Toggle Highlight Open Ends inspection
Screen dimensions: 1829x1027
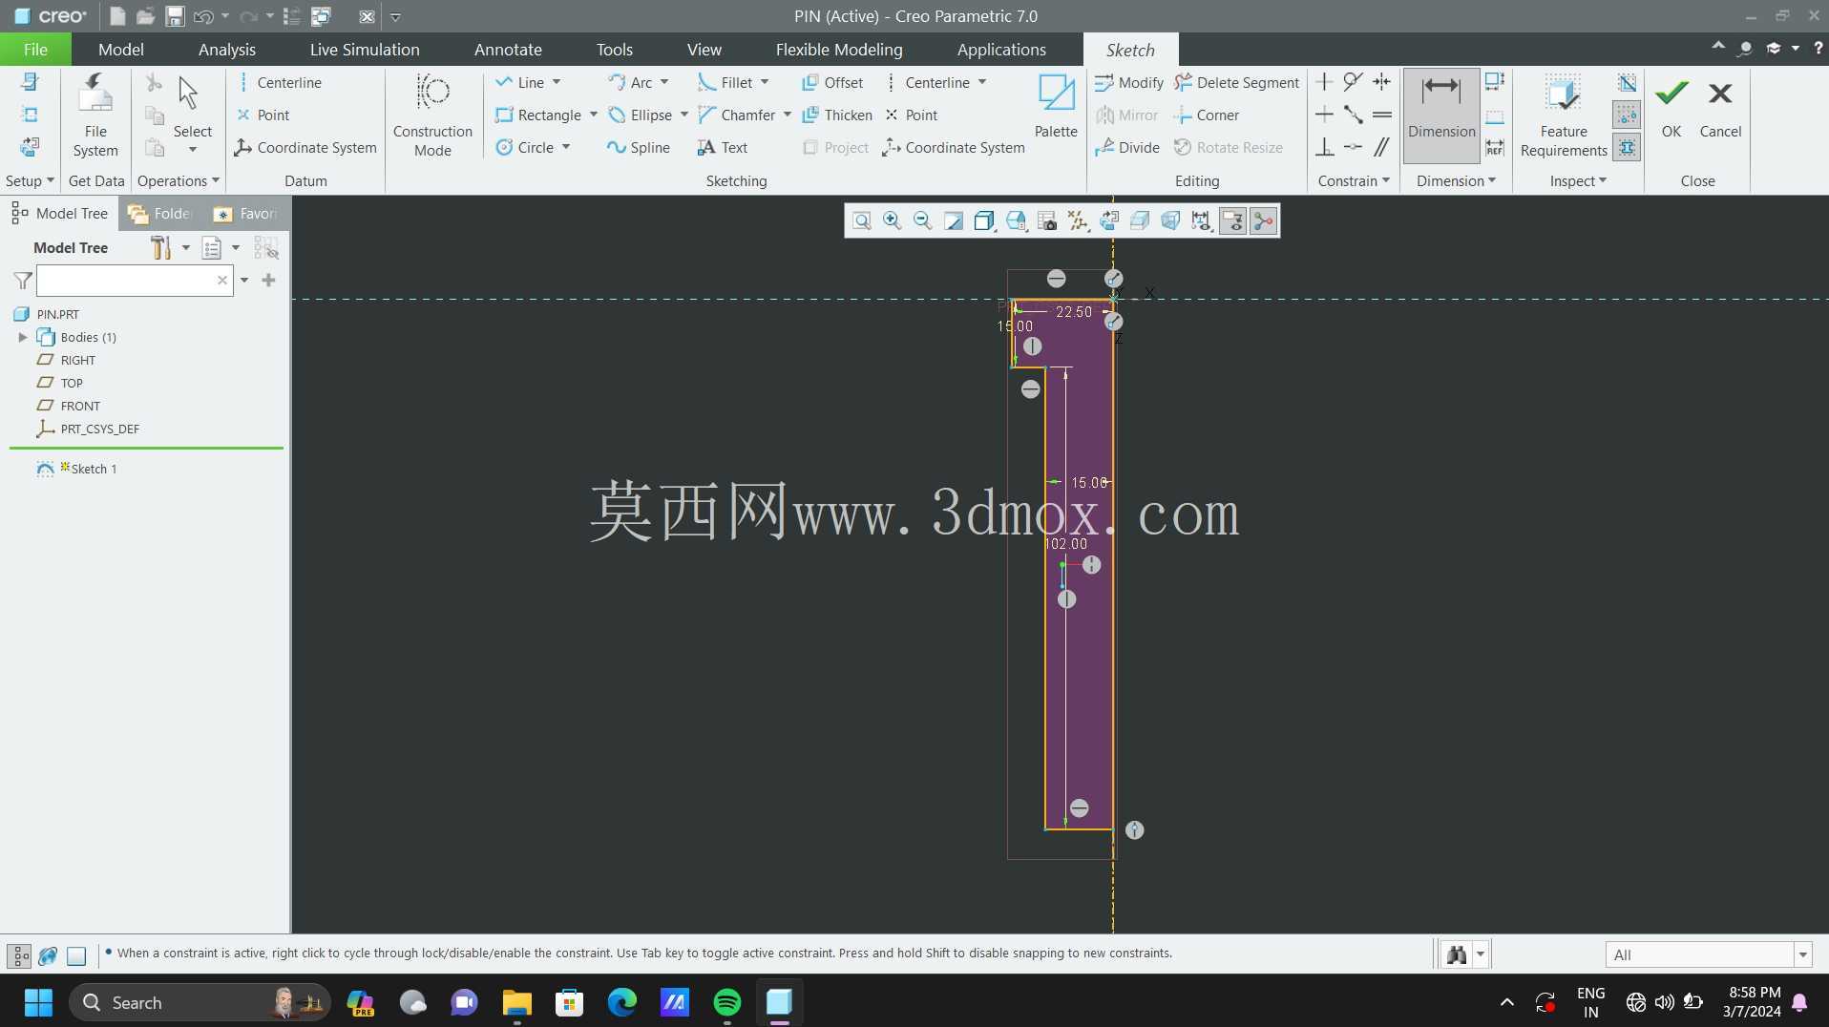1627,115
